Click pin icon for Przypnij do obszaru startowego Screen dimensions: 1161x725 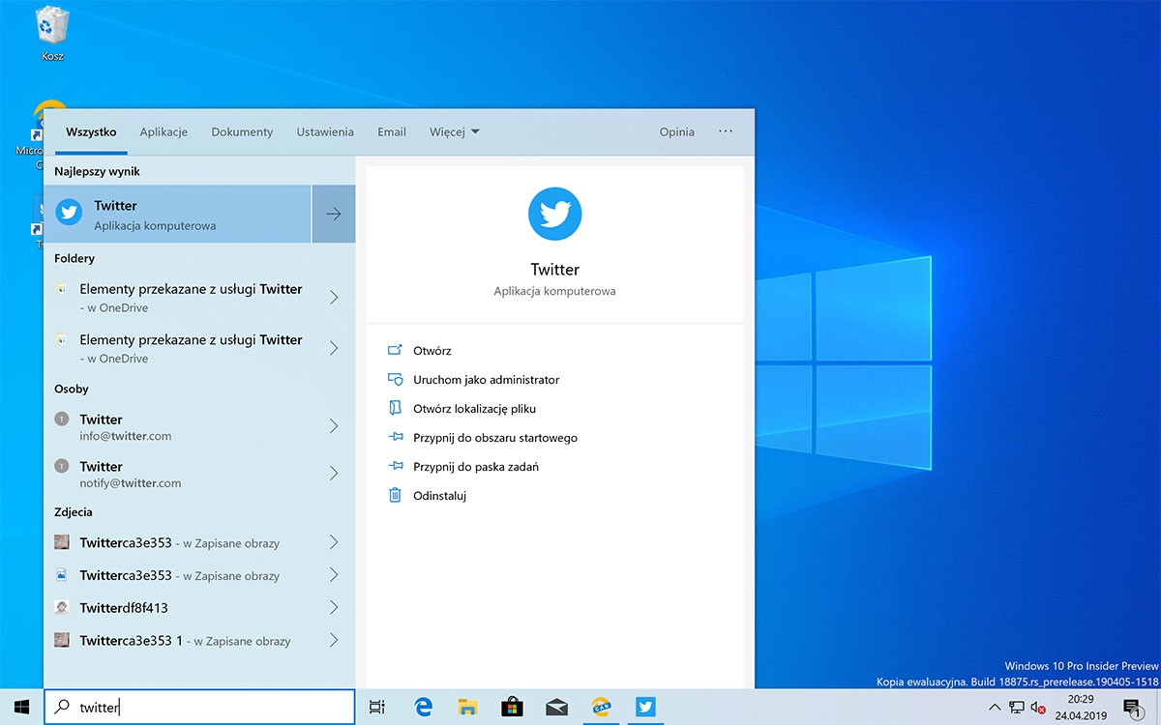[395, 438]
